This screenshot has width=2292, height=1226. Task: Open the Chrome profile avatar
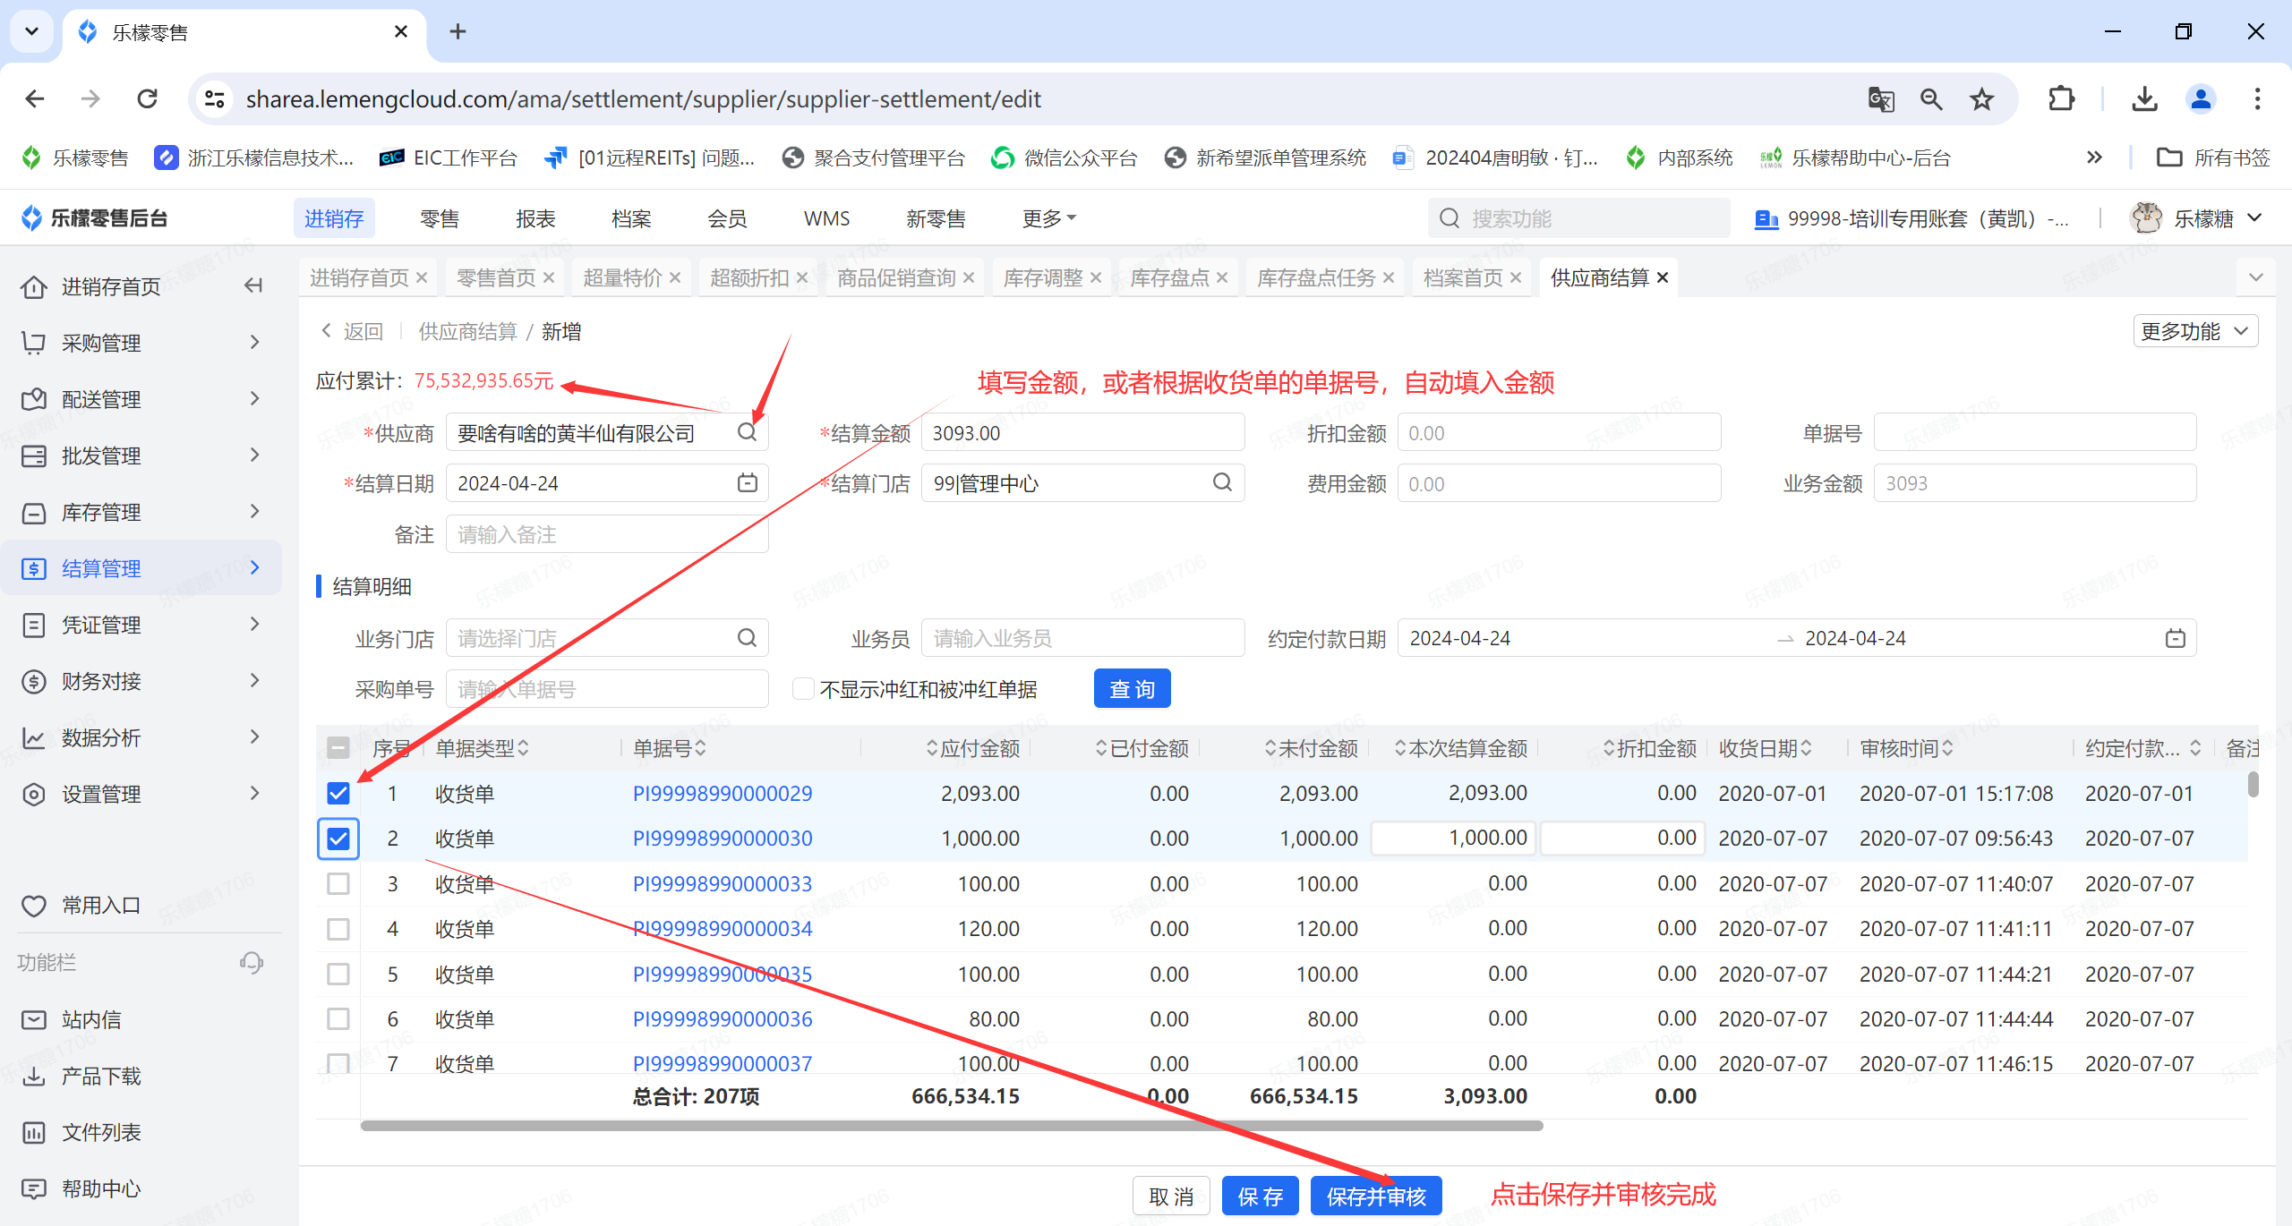[2201, 98]
